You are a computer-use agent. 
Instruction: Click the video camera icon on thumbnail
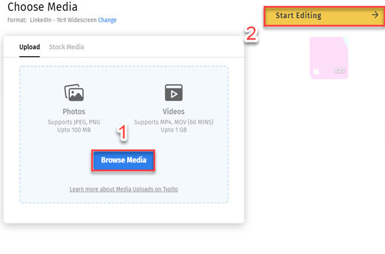316,71
